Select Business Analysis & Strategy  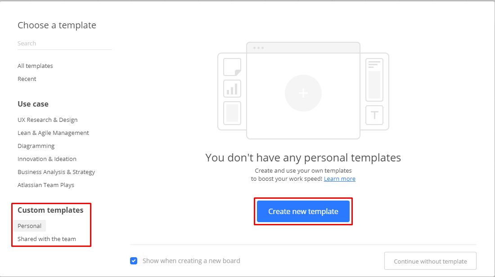[x=56, y=172]
